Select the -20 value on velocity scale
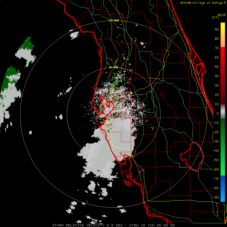The width and height of the screenshot is (227, 227). coord(216,132)
